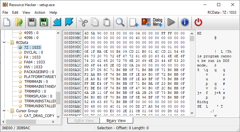Click the red power exit icon
The width and height of the screenshot is (240, 132).
198,22
